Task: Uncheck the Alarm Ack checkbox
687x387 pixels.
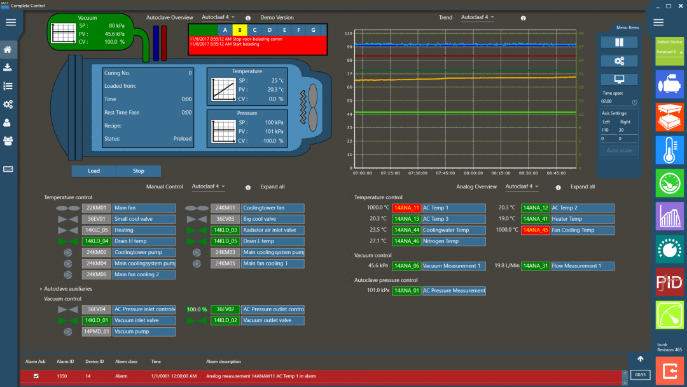Action: tap(36, 376)
